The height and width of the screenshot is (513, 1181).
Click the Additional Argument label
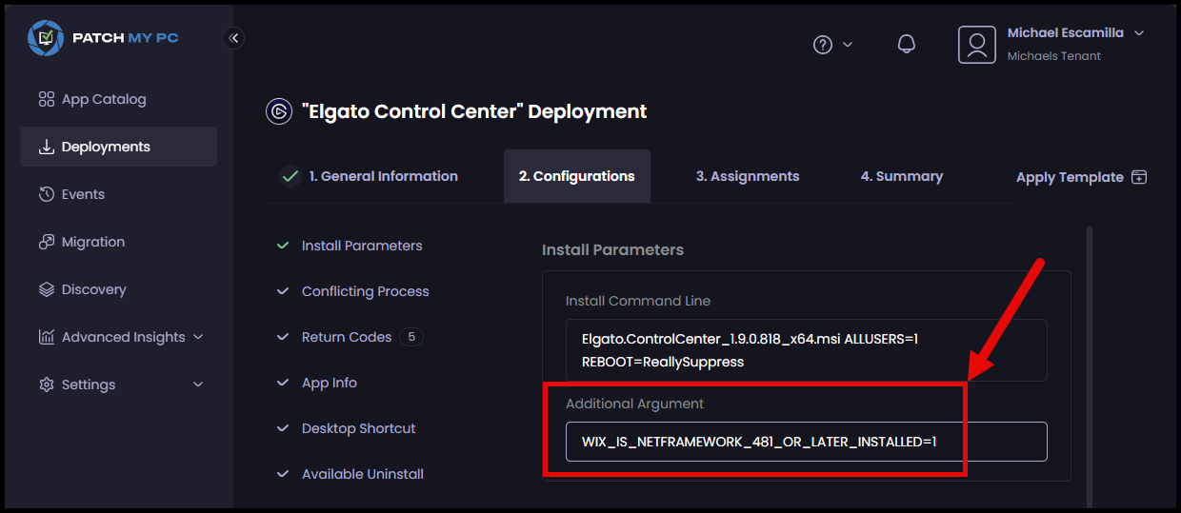point(635,404)
